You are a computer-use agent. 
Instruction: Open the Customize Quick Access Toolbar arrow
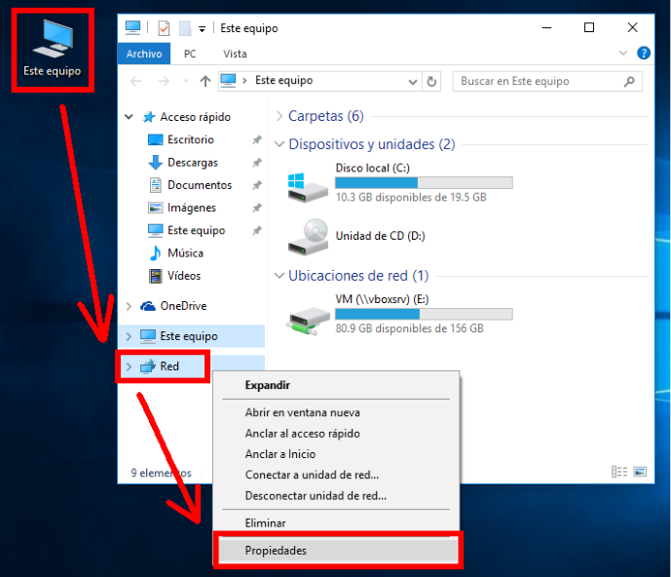tap(202, 29)
